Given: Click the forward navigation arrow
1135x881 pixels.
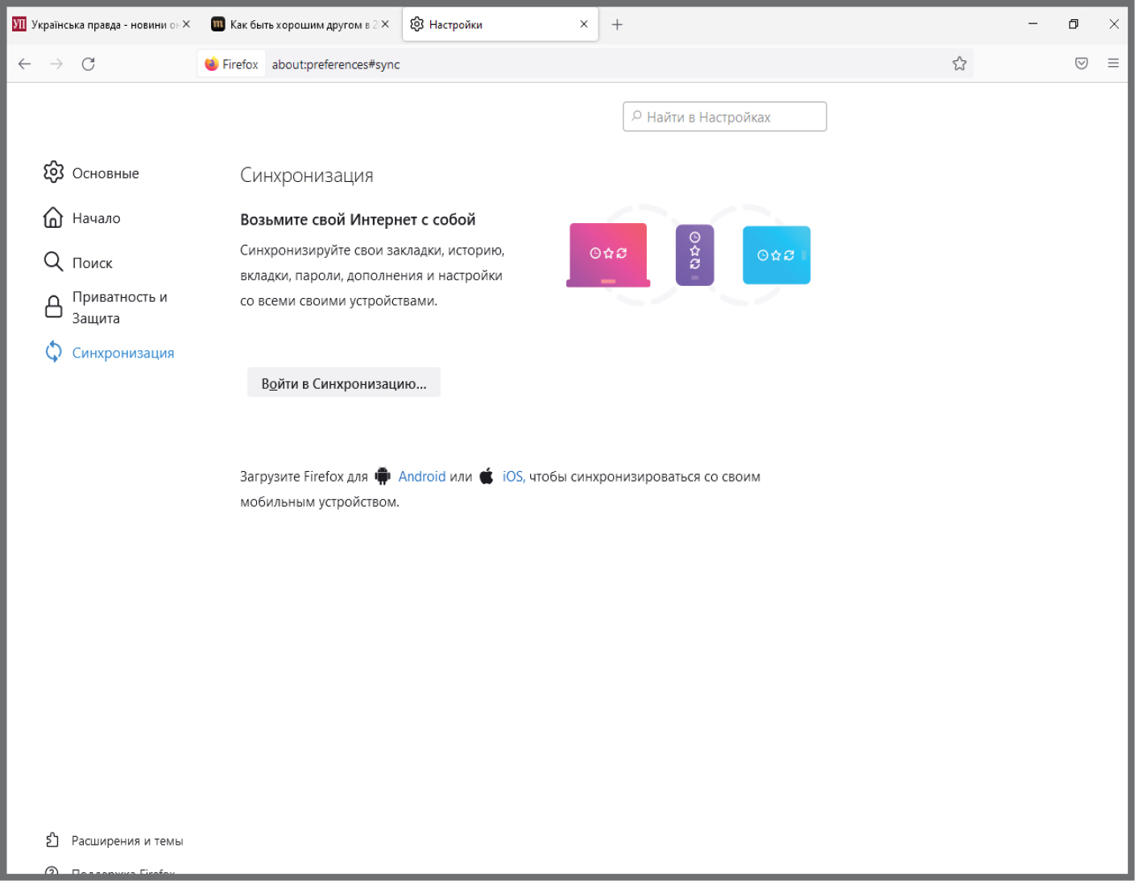Looking at the screenshot, I should [56, 64].
